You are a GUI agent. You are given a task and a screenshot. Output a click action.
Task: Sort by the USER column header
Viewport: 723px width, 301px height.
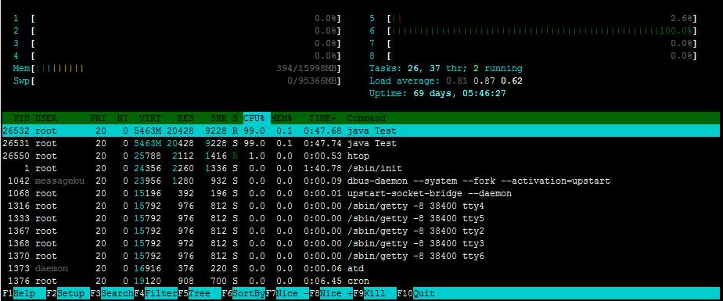point(46,118)
